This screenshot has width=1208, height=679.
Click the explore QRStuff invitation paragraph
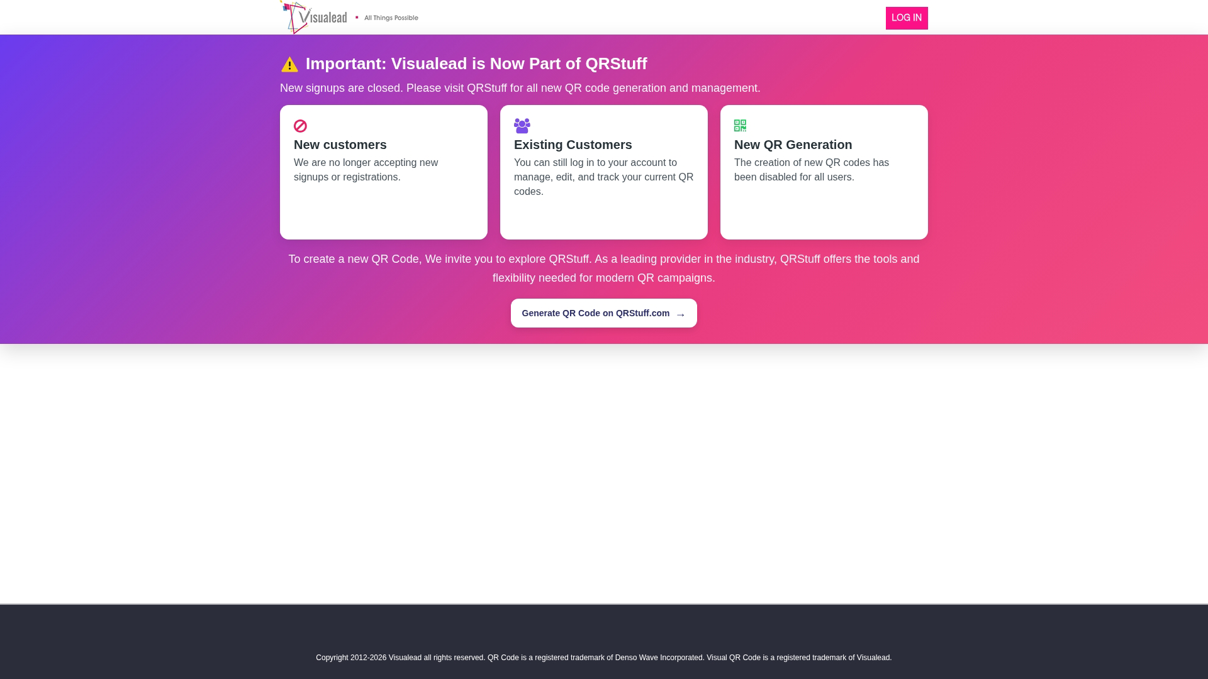point(604,268)
